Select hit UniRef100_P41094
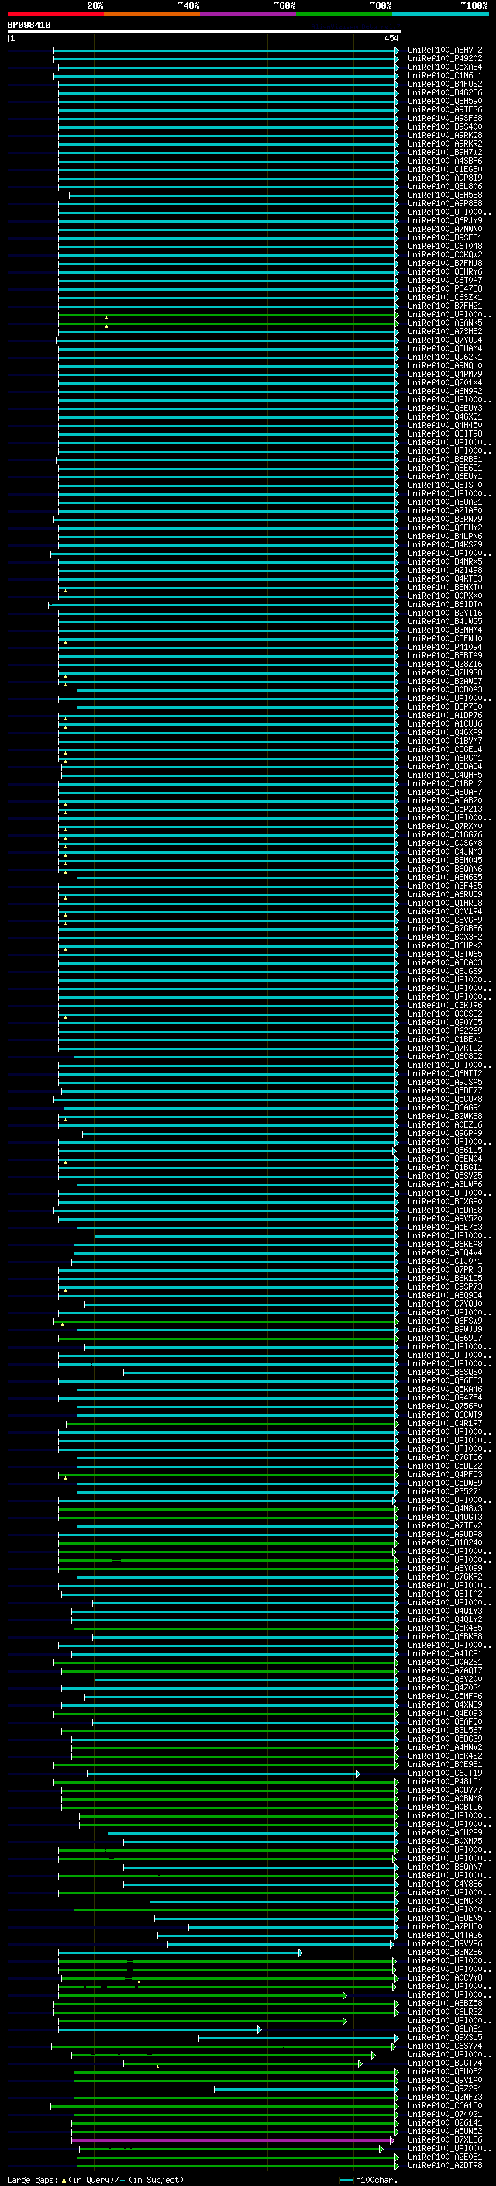The width and height of the screenshot is (496, 2186). click(x=444, y=647)
